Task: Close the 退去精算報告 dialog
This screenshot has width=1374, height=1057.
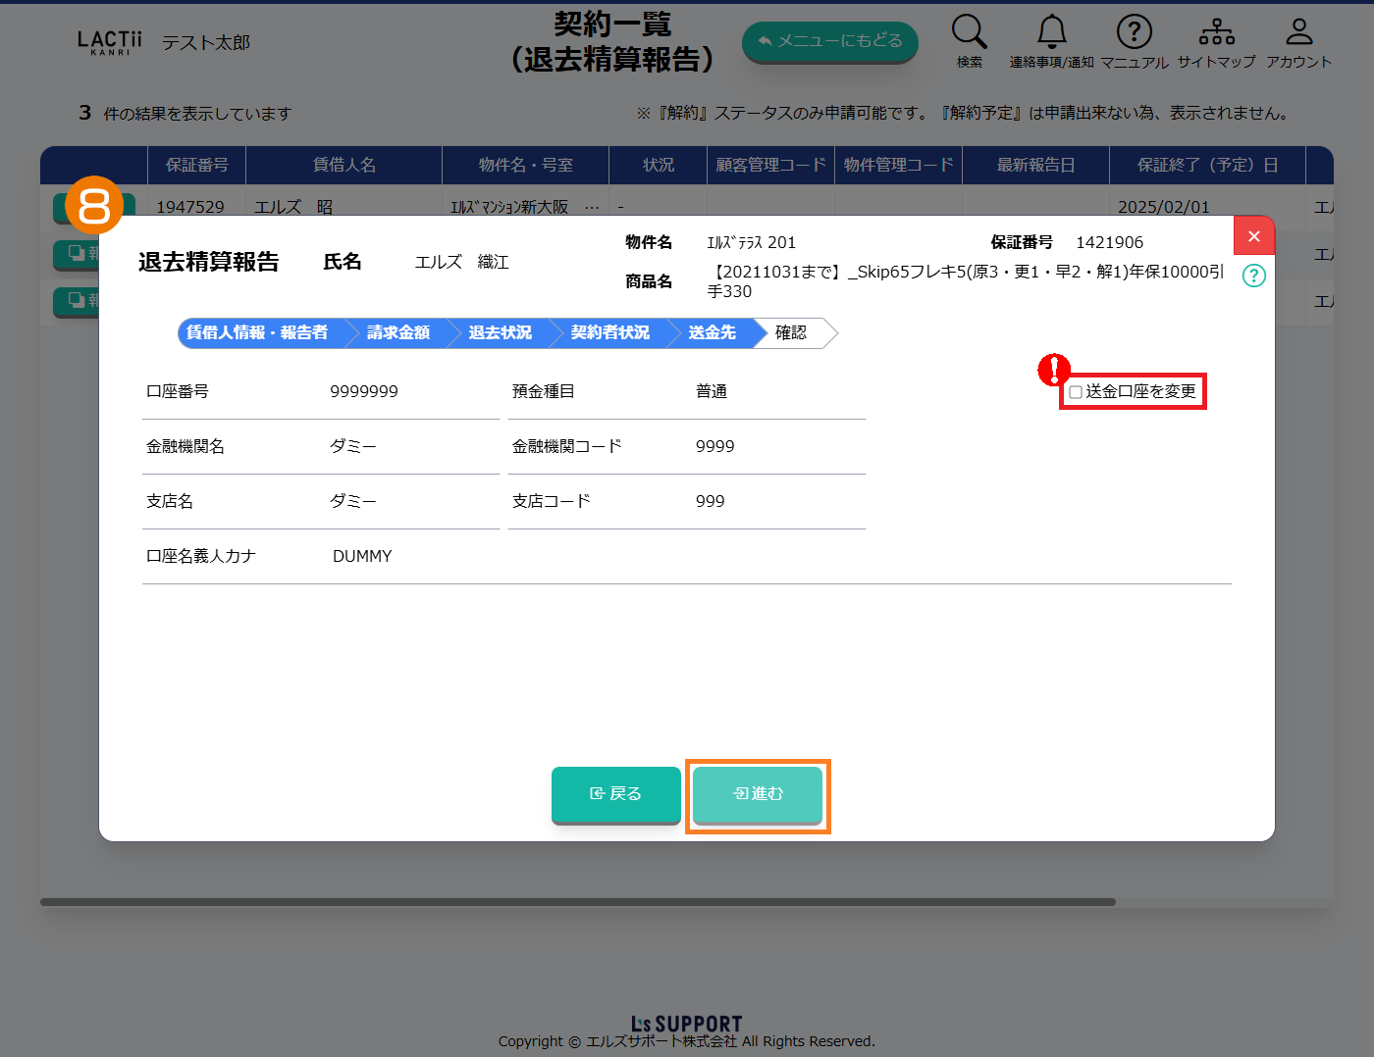Action: coord(1253,236)
